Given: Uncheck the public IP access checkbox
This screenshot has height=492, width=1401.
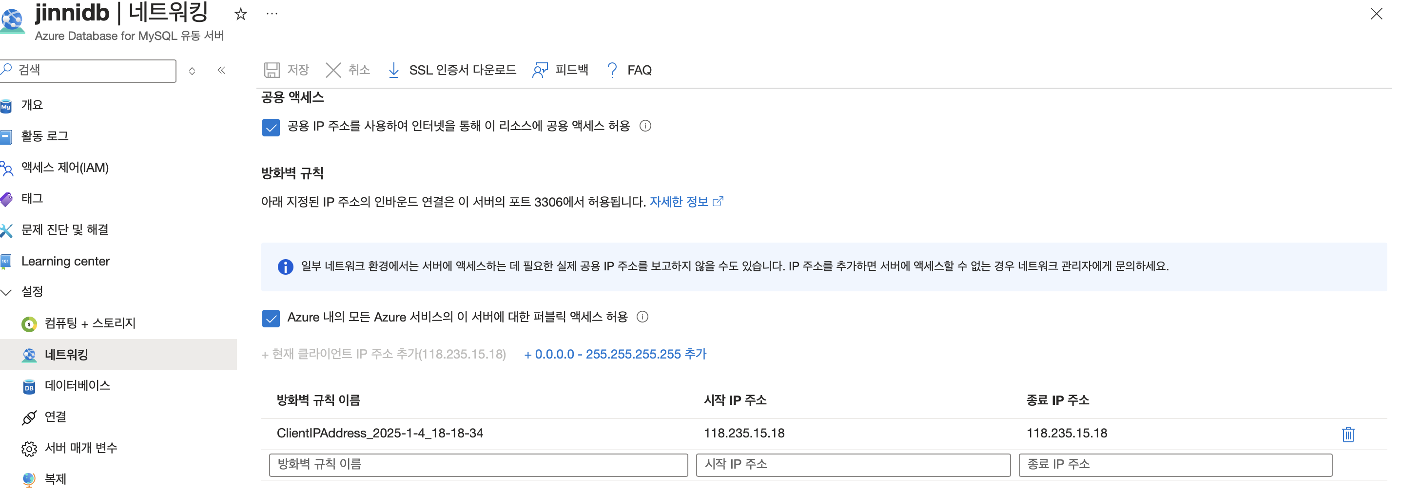Looking at the screenshot, I should 271,127.
